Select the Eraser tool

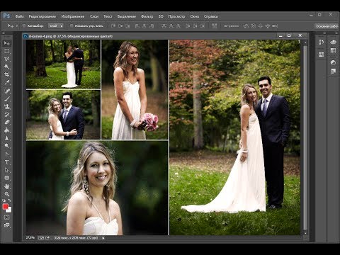[x=7, y=123]
